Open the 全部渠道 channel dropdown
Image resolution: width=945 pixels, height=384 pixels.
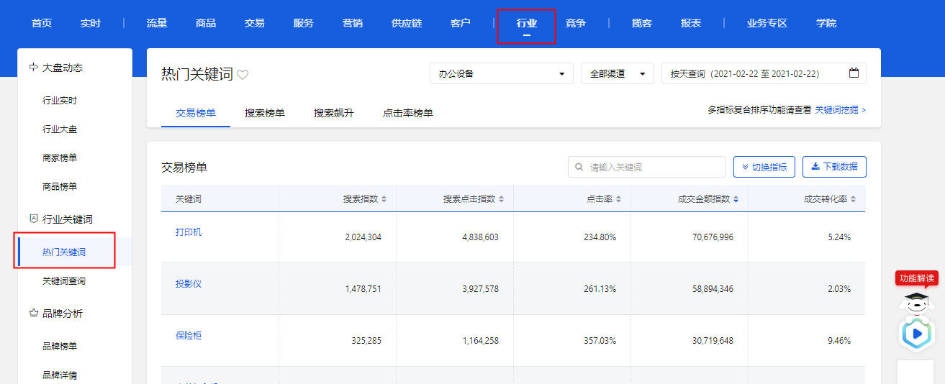[x=618, y=73]
